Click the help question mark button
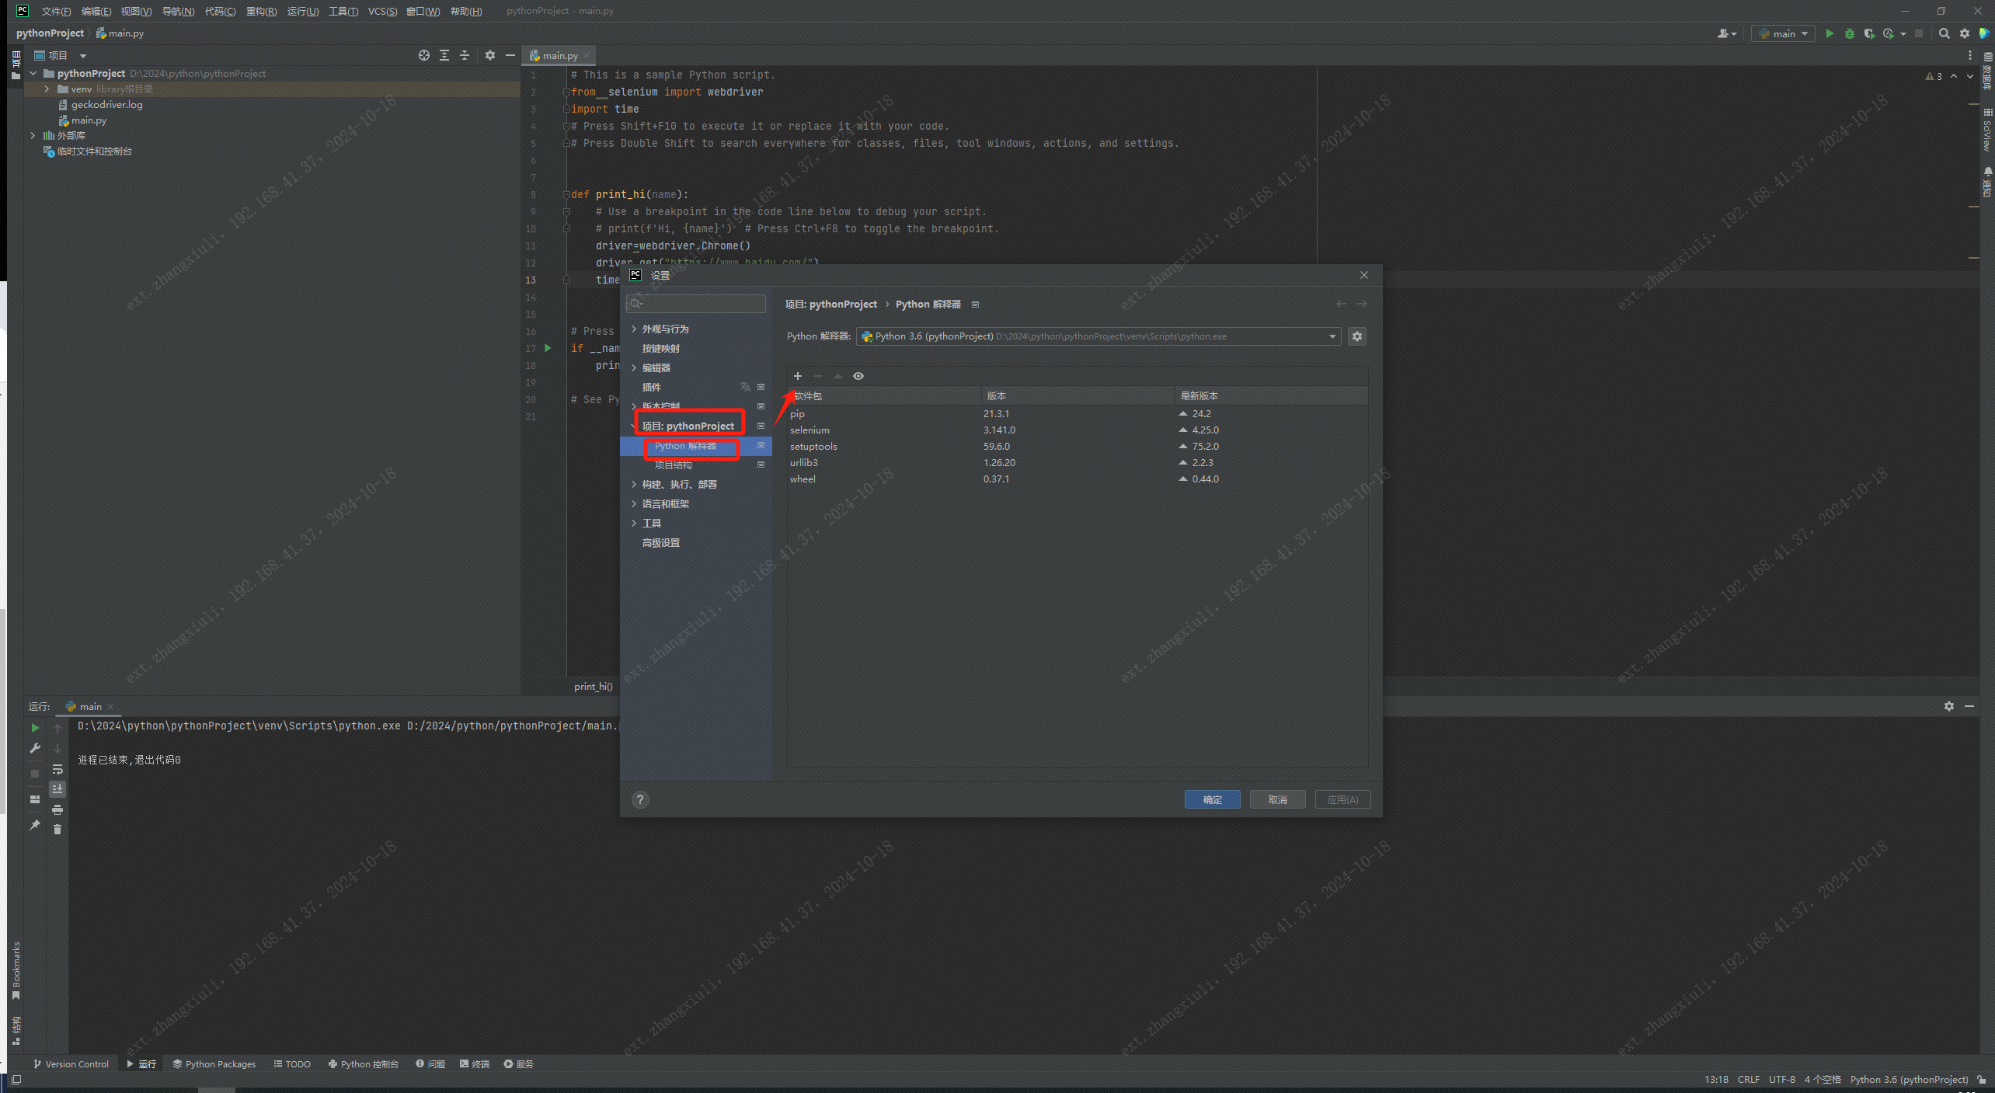 click(x=640, y=800)
